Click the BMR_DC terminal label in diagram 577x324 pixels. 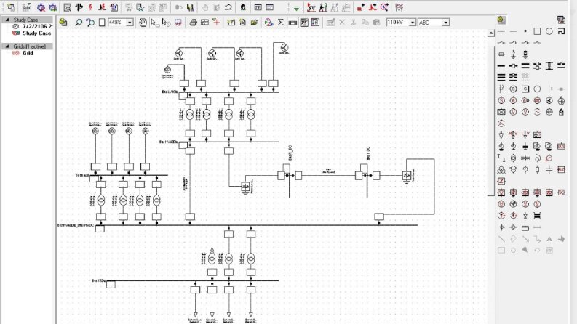pyautogui.click(x=290, y=153)
